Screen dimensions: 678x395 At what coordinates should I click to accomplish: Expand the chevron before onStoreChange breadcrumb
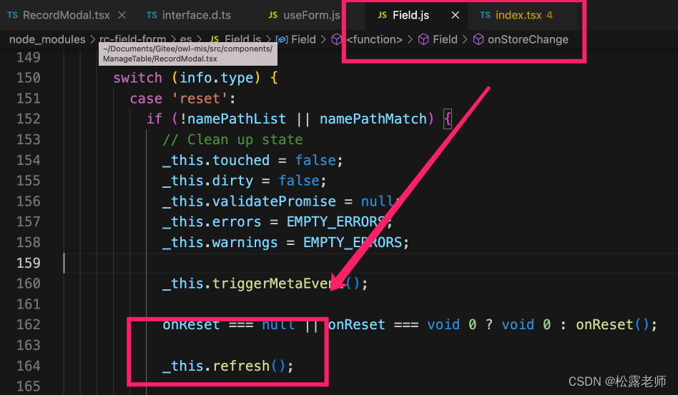coord(465,40)
